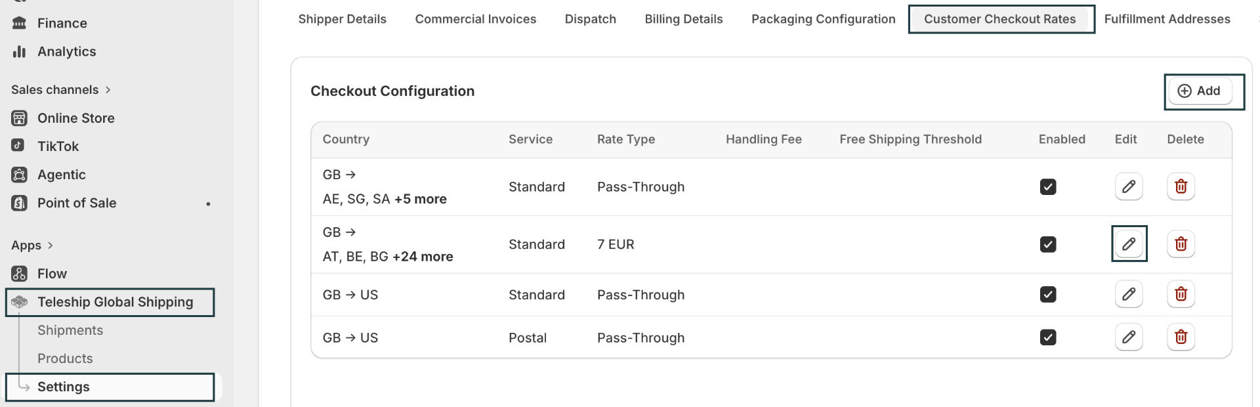Viewport: 1260px width, 407px height.
Task: Show the +5 more destination countries
Action: 420,199
